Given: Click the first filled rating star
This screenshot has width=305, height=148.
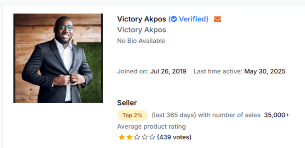Looking at the screenshot, I should 121,137.
